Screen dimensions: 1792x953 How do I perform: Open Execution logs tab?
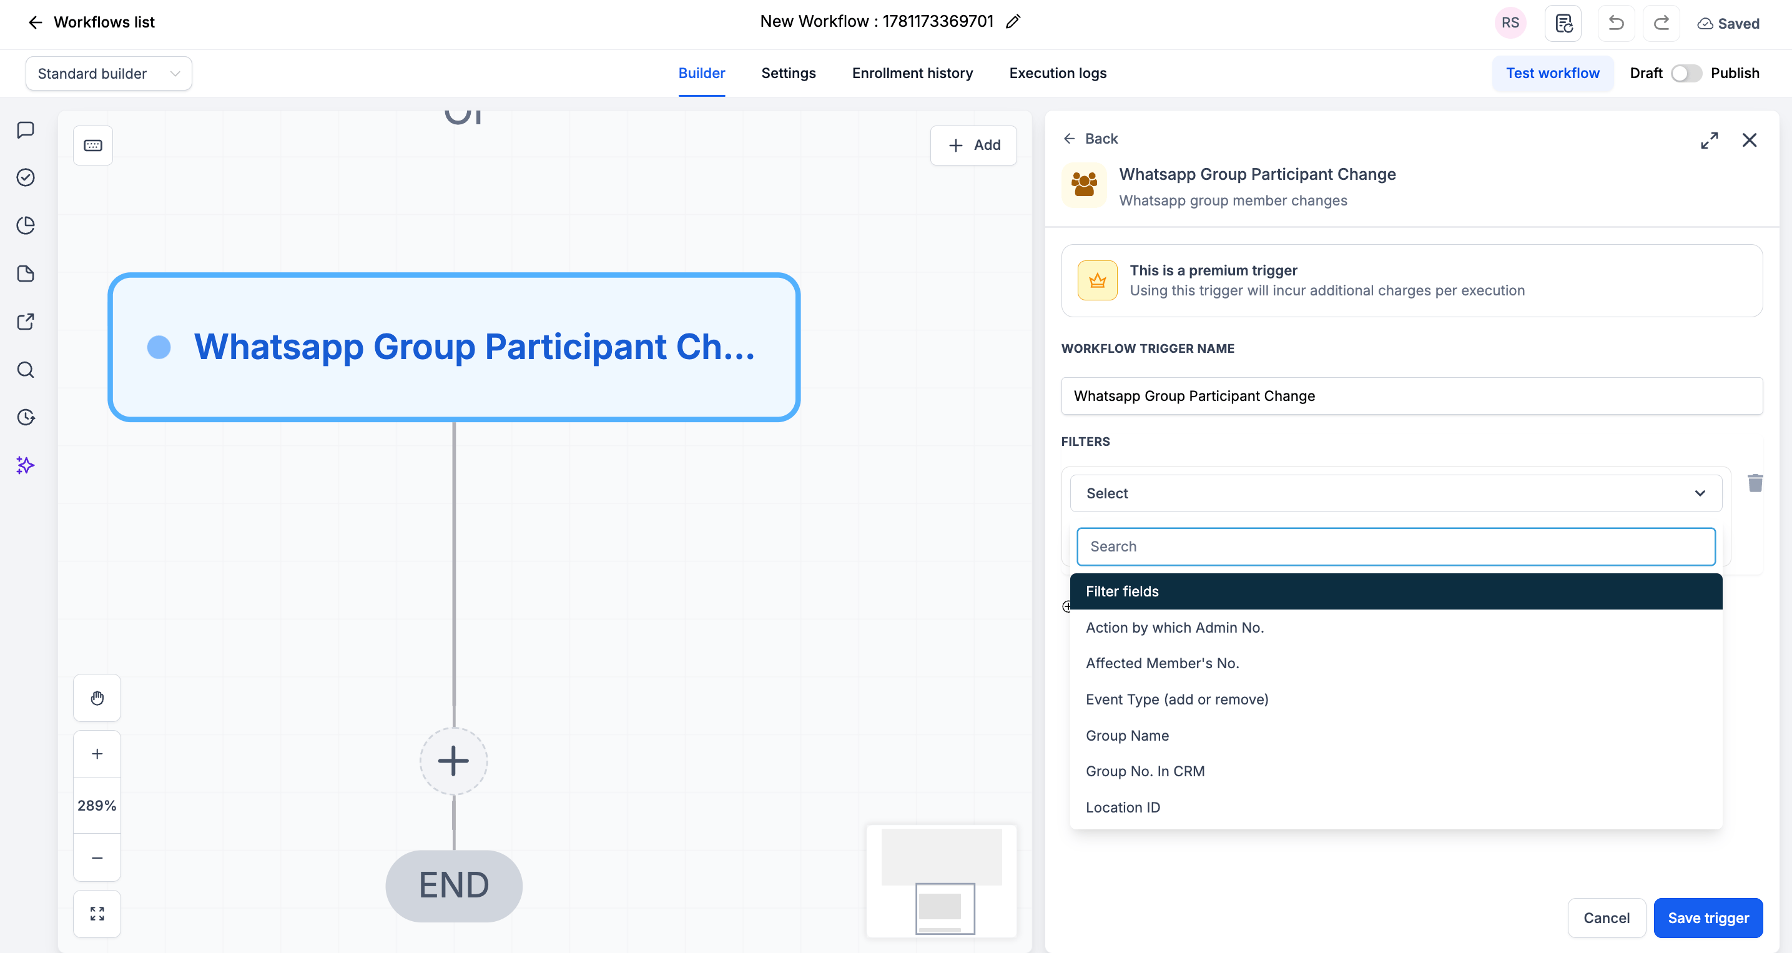point(1057,73)
